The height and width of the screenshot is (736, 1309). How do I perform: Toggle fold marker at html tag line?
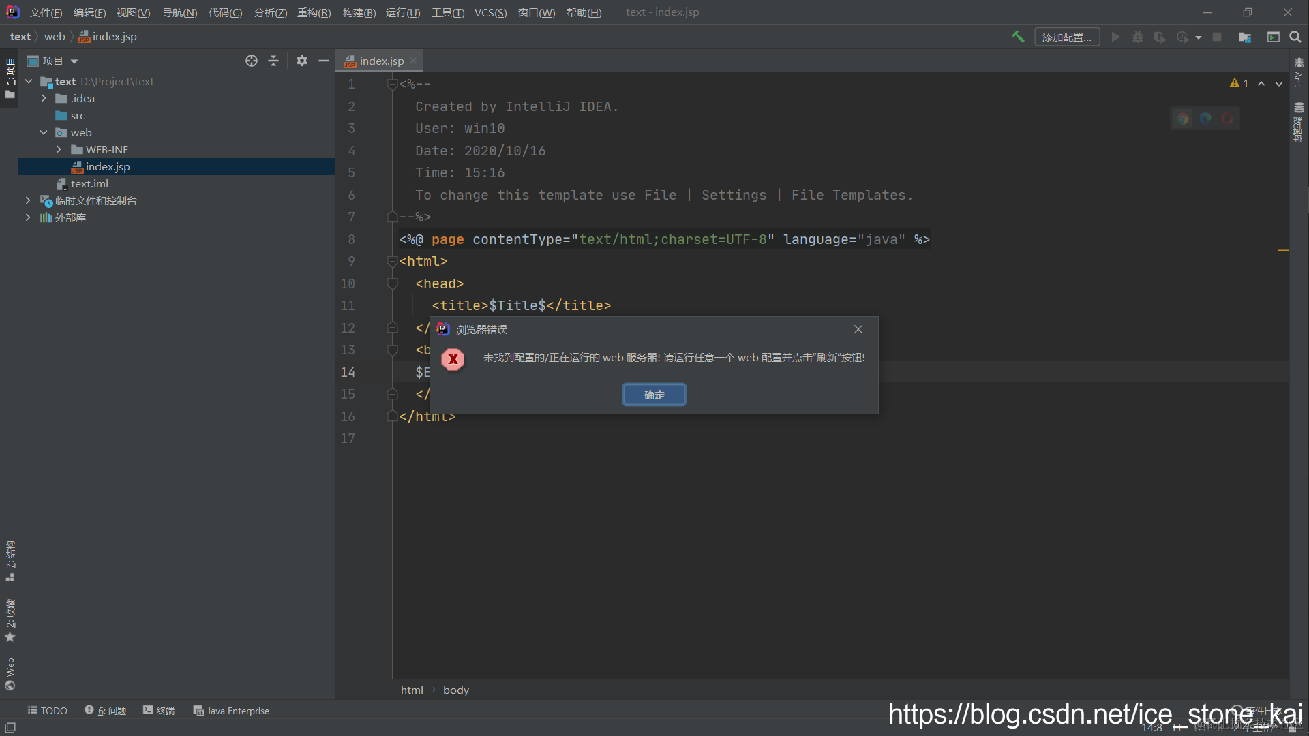click(392, 261)
